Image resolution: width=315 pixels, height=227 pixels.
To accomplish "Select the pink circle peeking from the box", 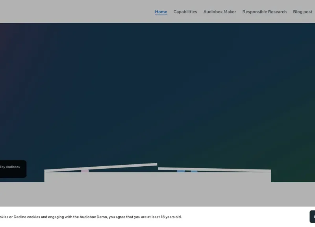I will click(85, 171).
